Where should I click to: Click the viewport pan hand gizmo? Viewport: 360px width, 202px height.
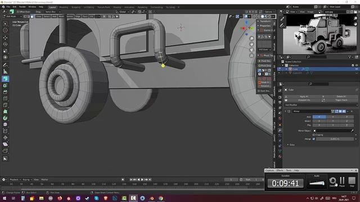251,44
